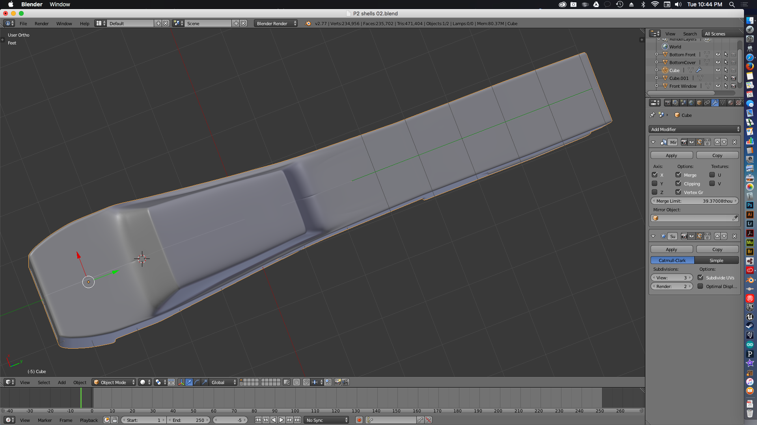This screenshot has height=425, width=757.
Task: Click the snap magnet icon in 3D header
Action: coord(306,382)
